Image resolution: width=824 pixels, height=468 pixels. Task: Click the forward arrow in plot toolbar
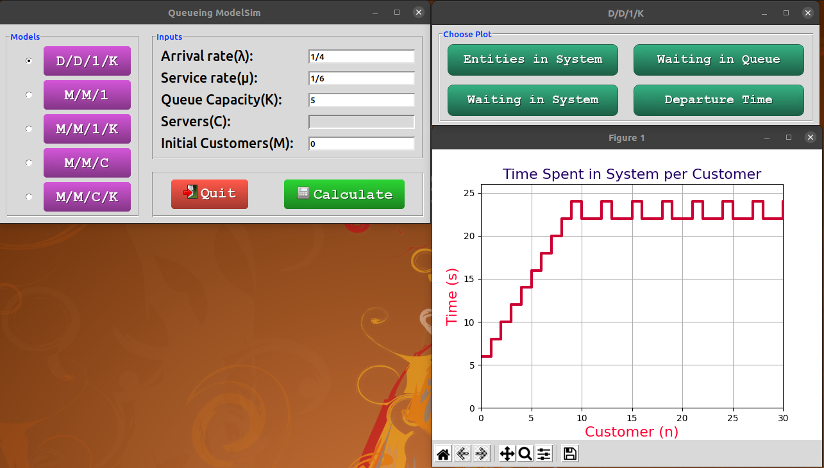click(x=482, y=454)
